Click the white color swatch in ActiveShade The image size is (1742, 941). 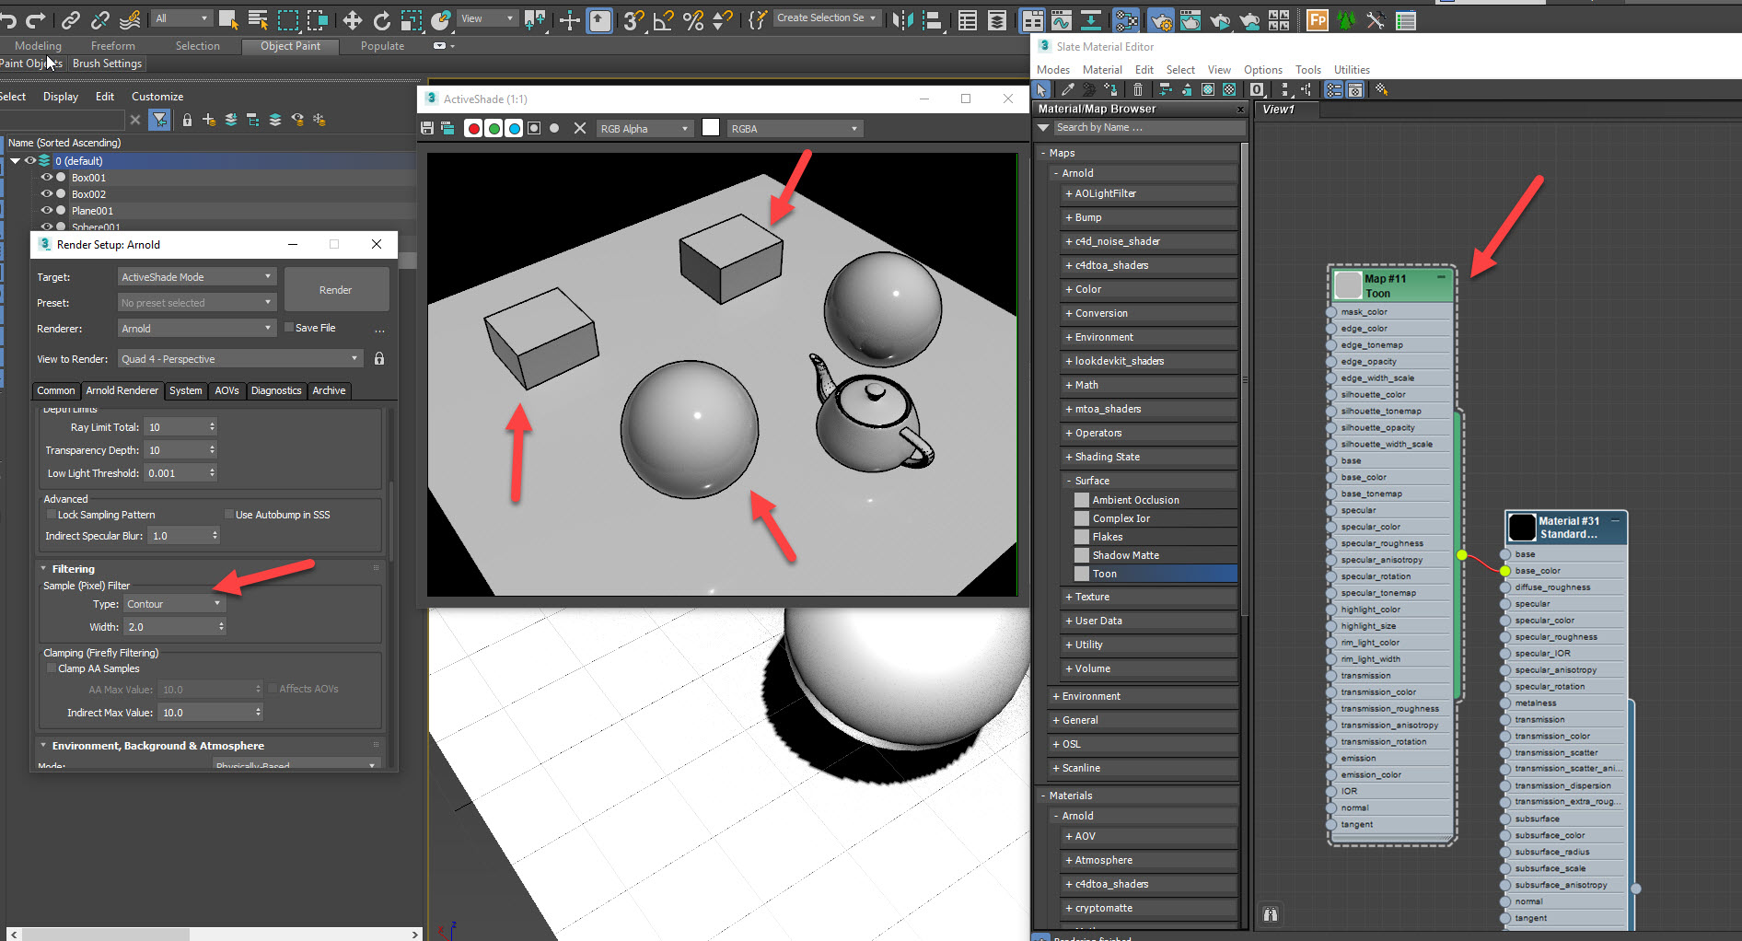(711, 128)
